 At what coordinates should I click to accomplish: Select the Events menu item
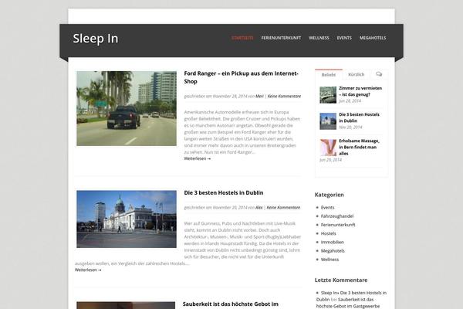tap(344, 38)
